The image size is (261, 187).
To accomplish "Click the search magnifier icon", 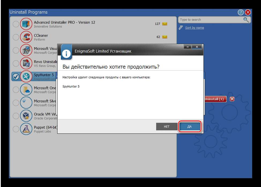I will pyautogui.click(x=246, y=20).
